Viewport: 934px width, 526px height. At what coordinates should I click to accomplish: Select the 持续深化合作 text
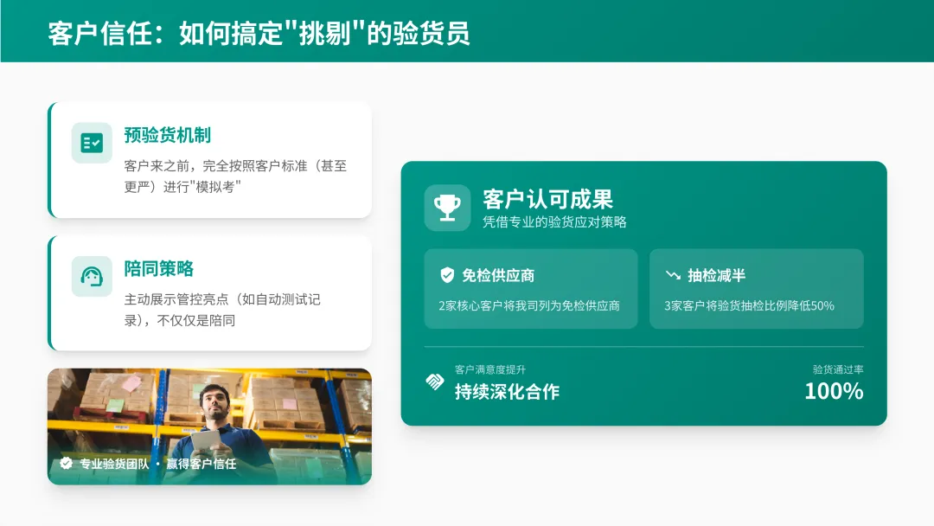(x=507, y=391)
